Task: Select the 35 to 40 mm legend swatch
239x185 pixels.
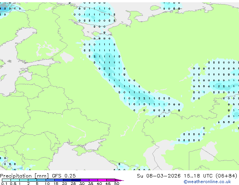Action: tap(93, 180)
